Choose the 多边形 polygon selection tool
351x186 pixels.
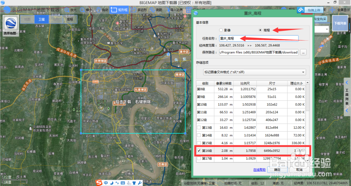tap(139, 10)
